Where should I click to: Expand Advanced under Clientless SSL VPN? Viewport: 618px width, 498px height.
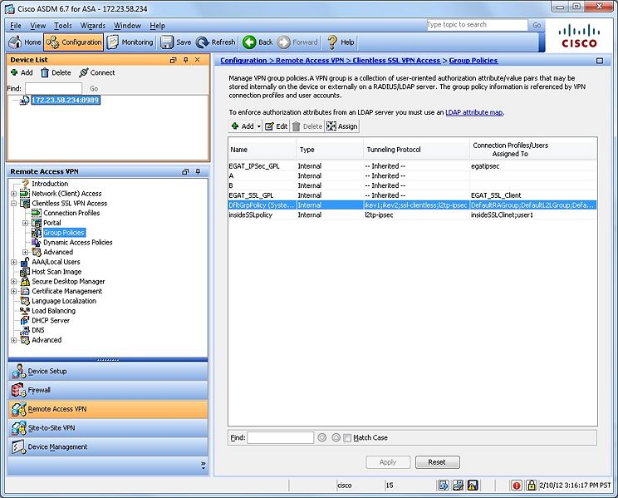[x=26, y=252]
